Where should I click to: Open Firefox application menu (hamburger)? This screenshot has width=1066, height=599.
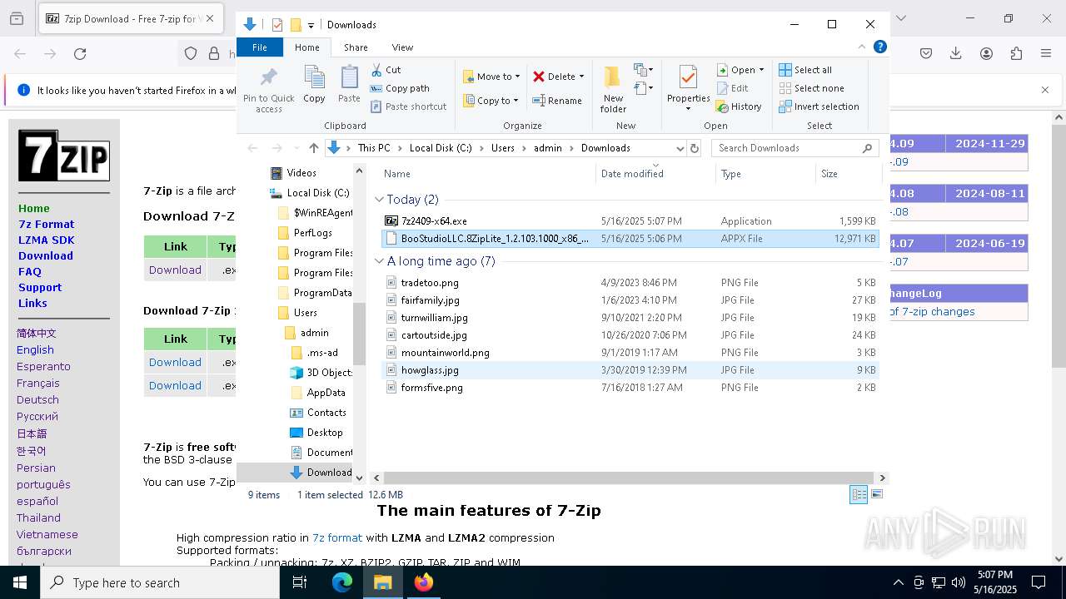1046,54
